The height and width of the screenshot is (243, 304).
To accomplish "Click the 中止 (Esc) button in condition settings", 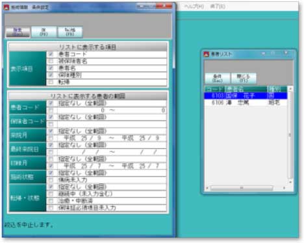I will pos(18,32).
